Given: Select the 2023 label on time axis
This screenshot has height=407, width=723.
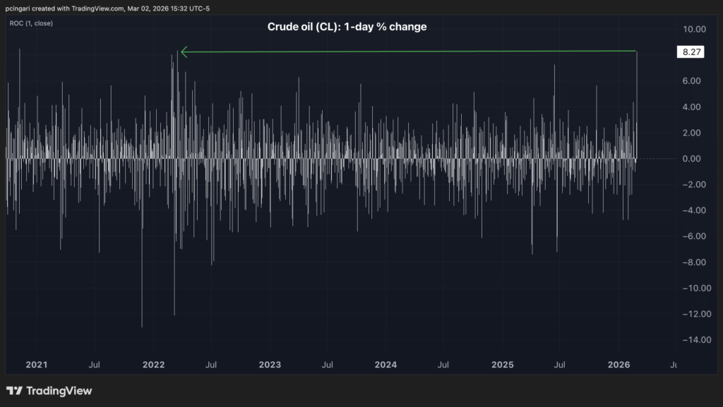Looking at the screenshot, I should coord(270,365).
